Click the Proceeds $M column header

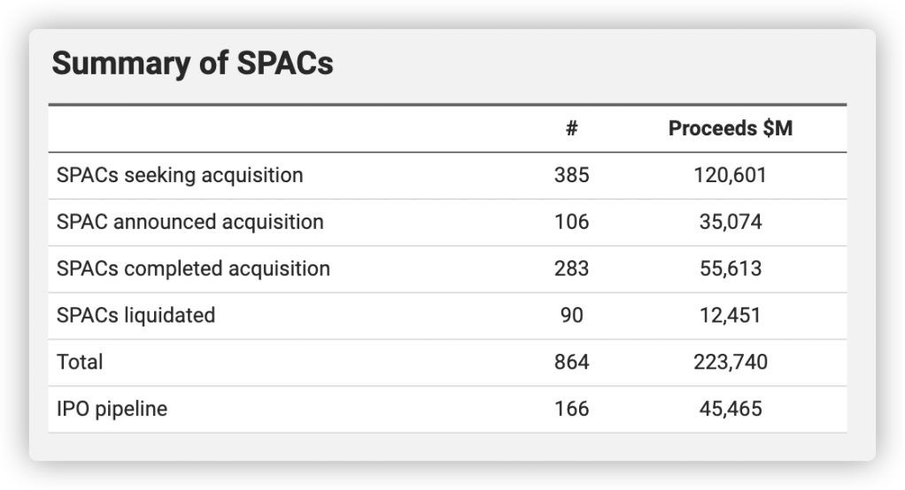[x=730, y=129]
